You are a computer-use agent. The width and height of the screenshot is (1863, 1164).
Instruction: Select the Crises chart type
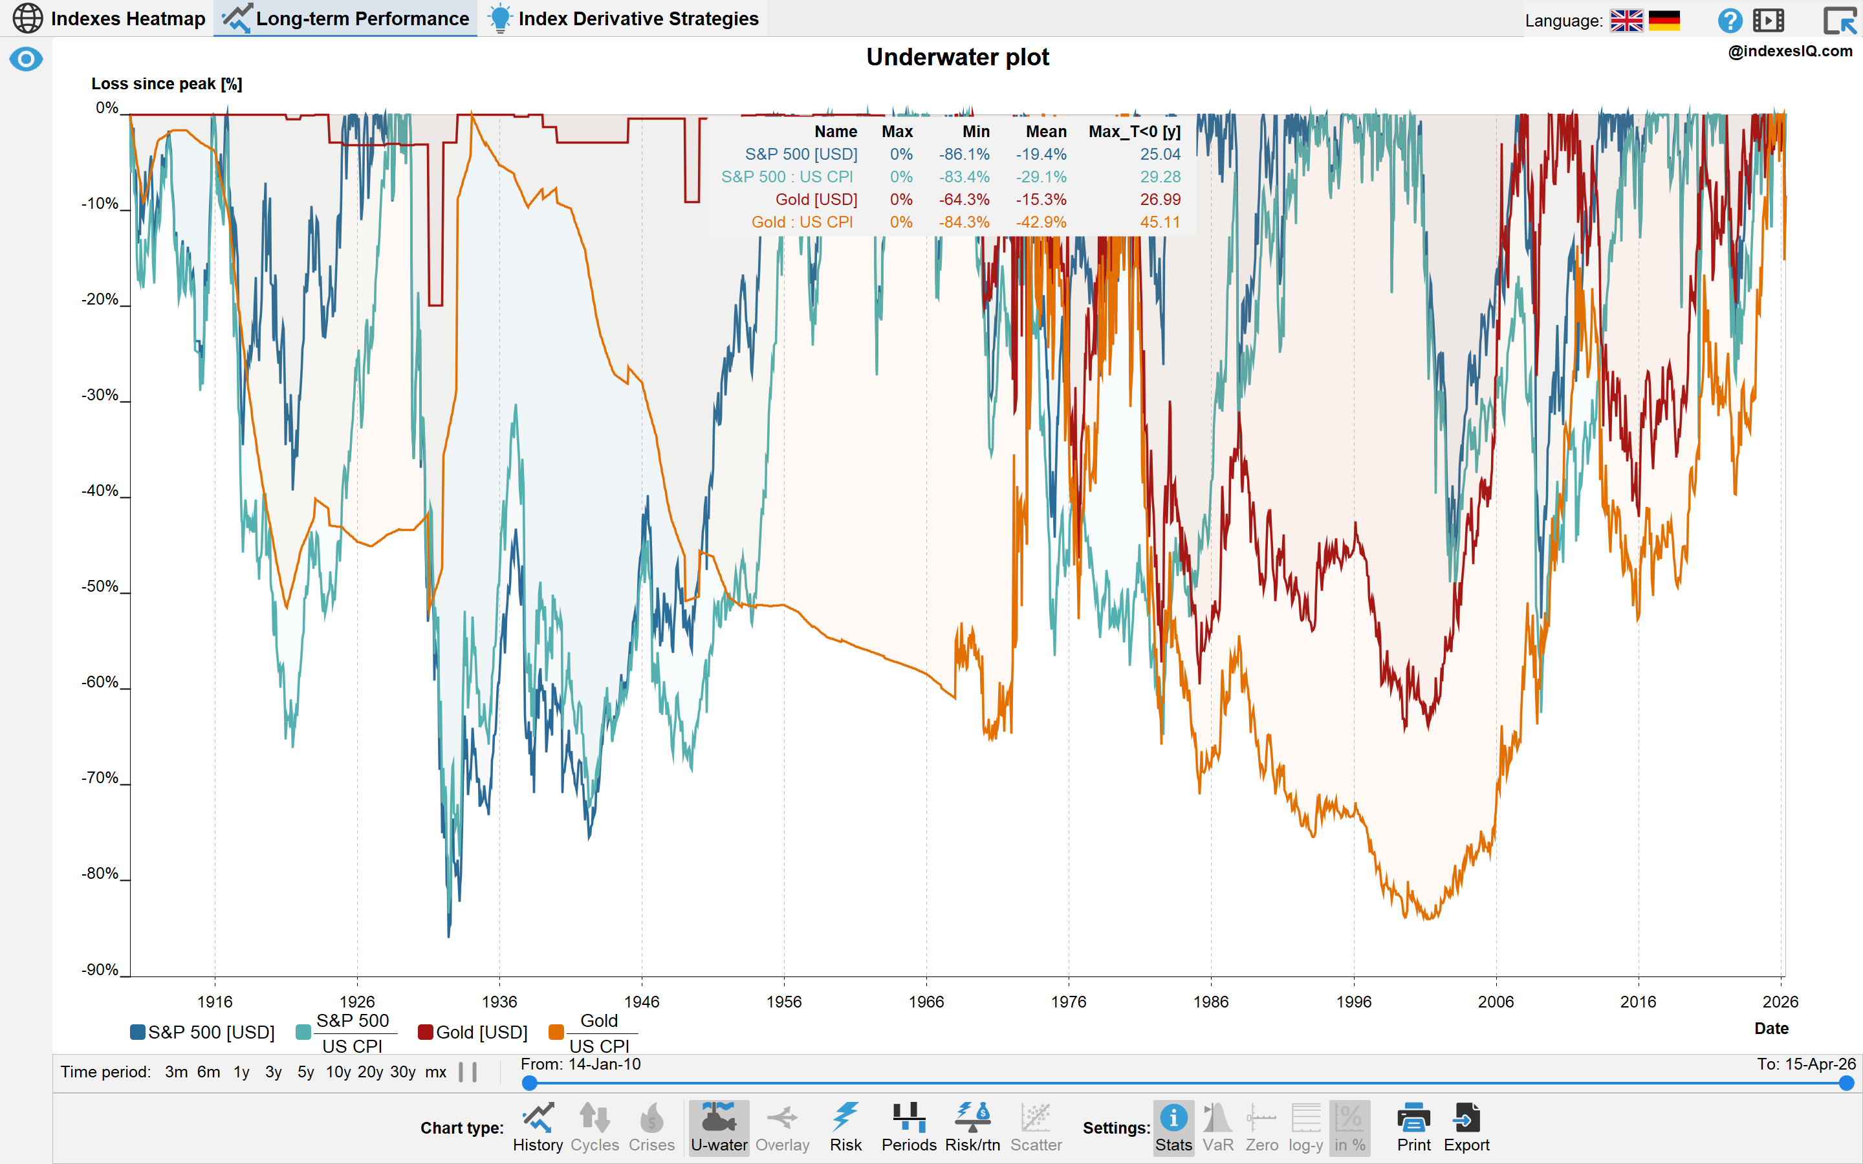coord(651,1128)
